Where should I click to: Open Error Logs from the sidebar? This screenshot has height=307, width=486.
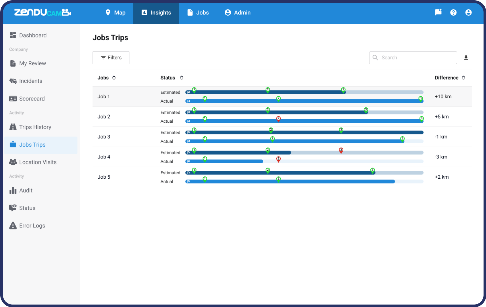pos(32,226)
